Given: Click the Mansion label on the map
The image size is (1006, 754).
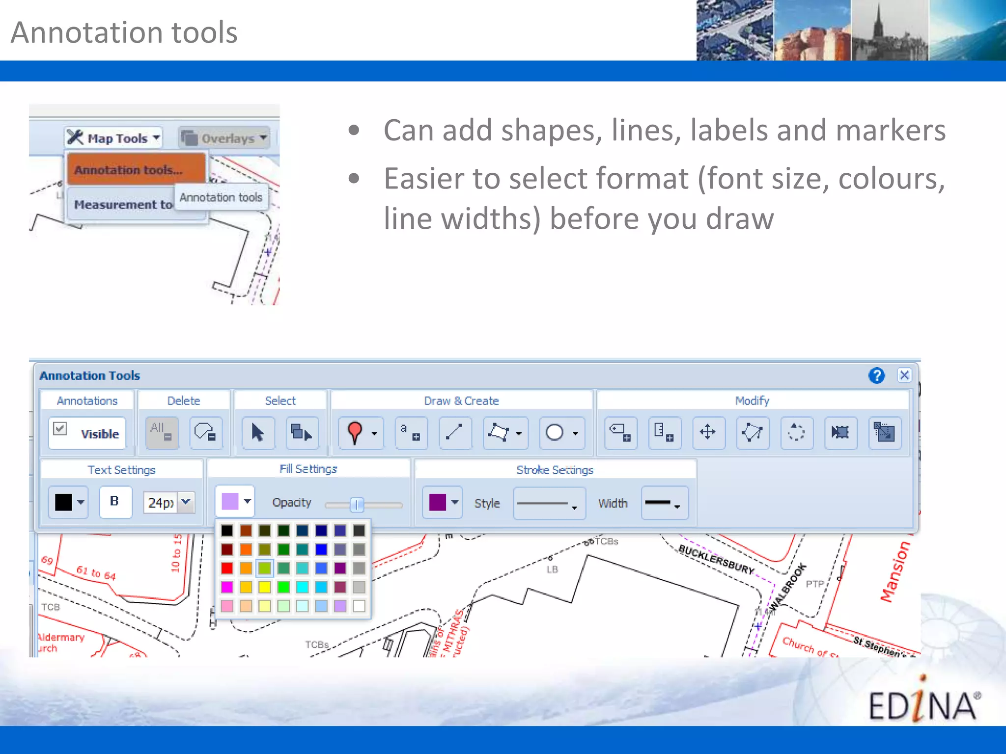Looking at the screenshot, I should click(895, 571).
